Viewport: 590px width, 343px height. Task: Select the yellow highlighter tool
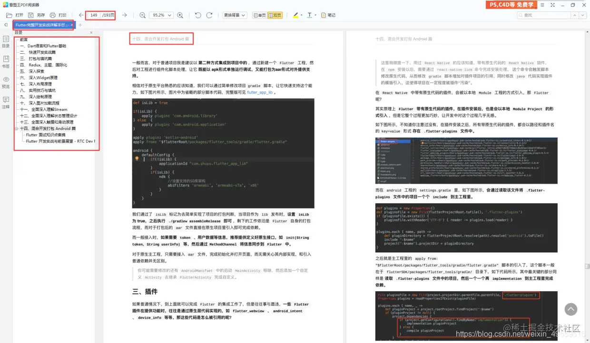click(295, 15)
